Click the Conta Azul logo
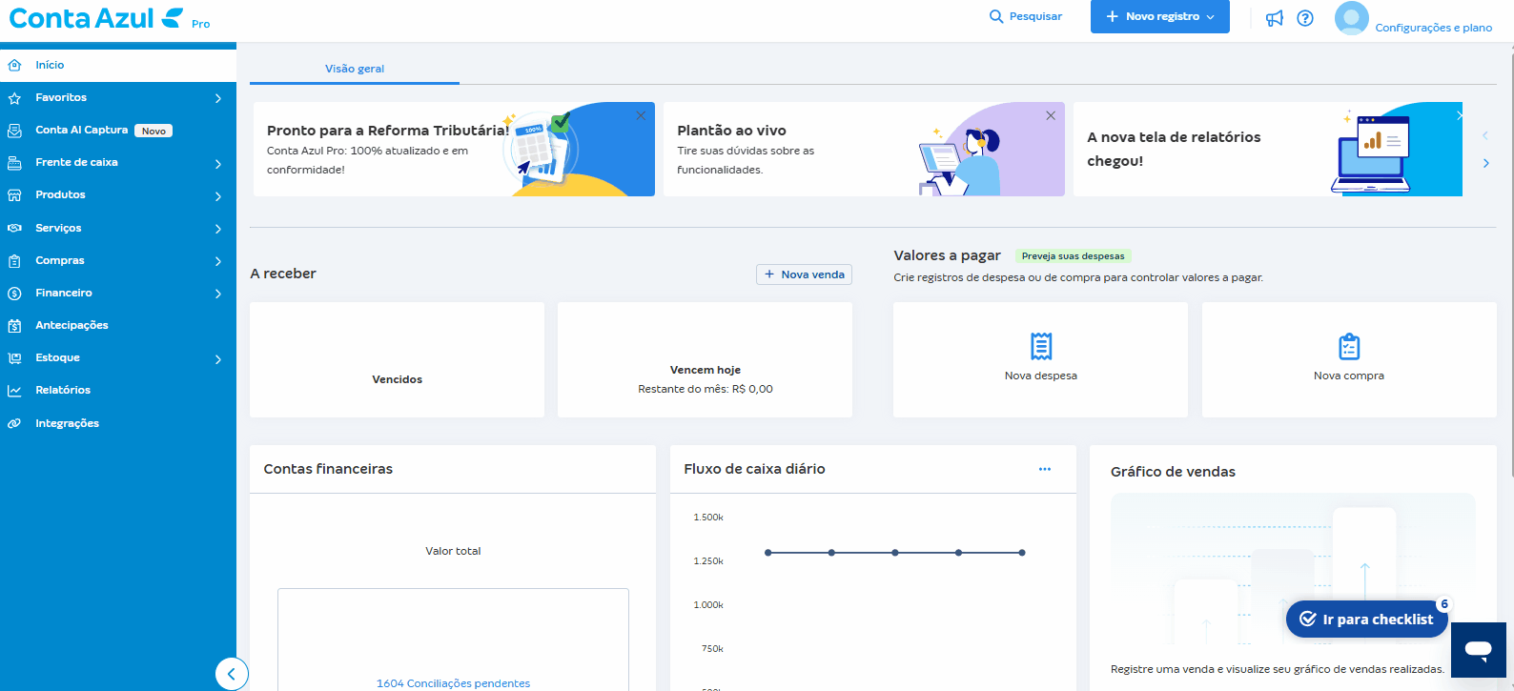The width and height of the screenshot is (1514, 691). [x=95, y=18]
